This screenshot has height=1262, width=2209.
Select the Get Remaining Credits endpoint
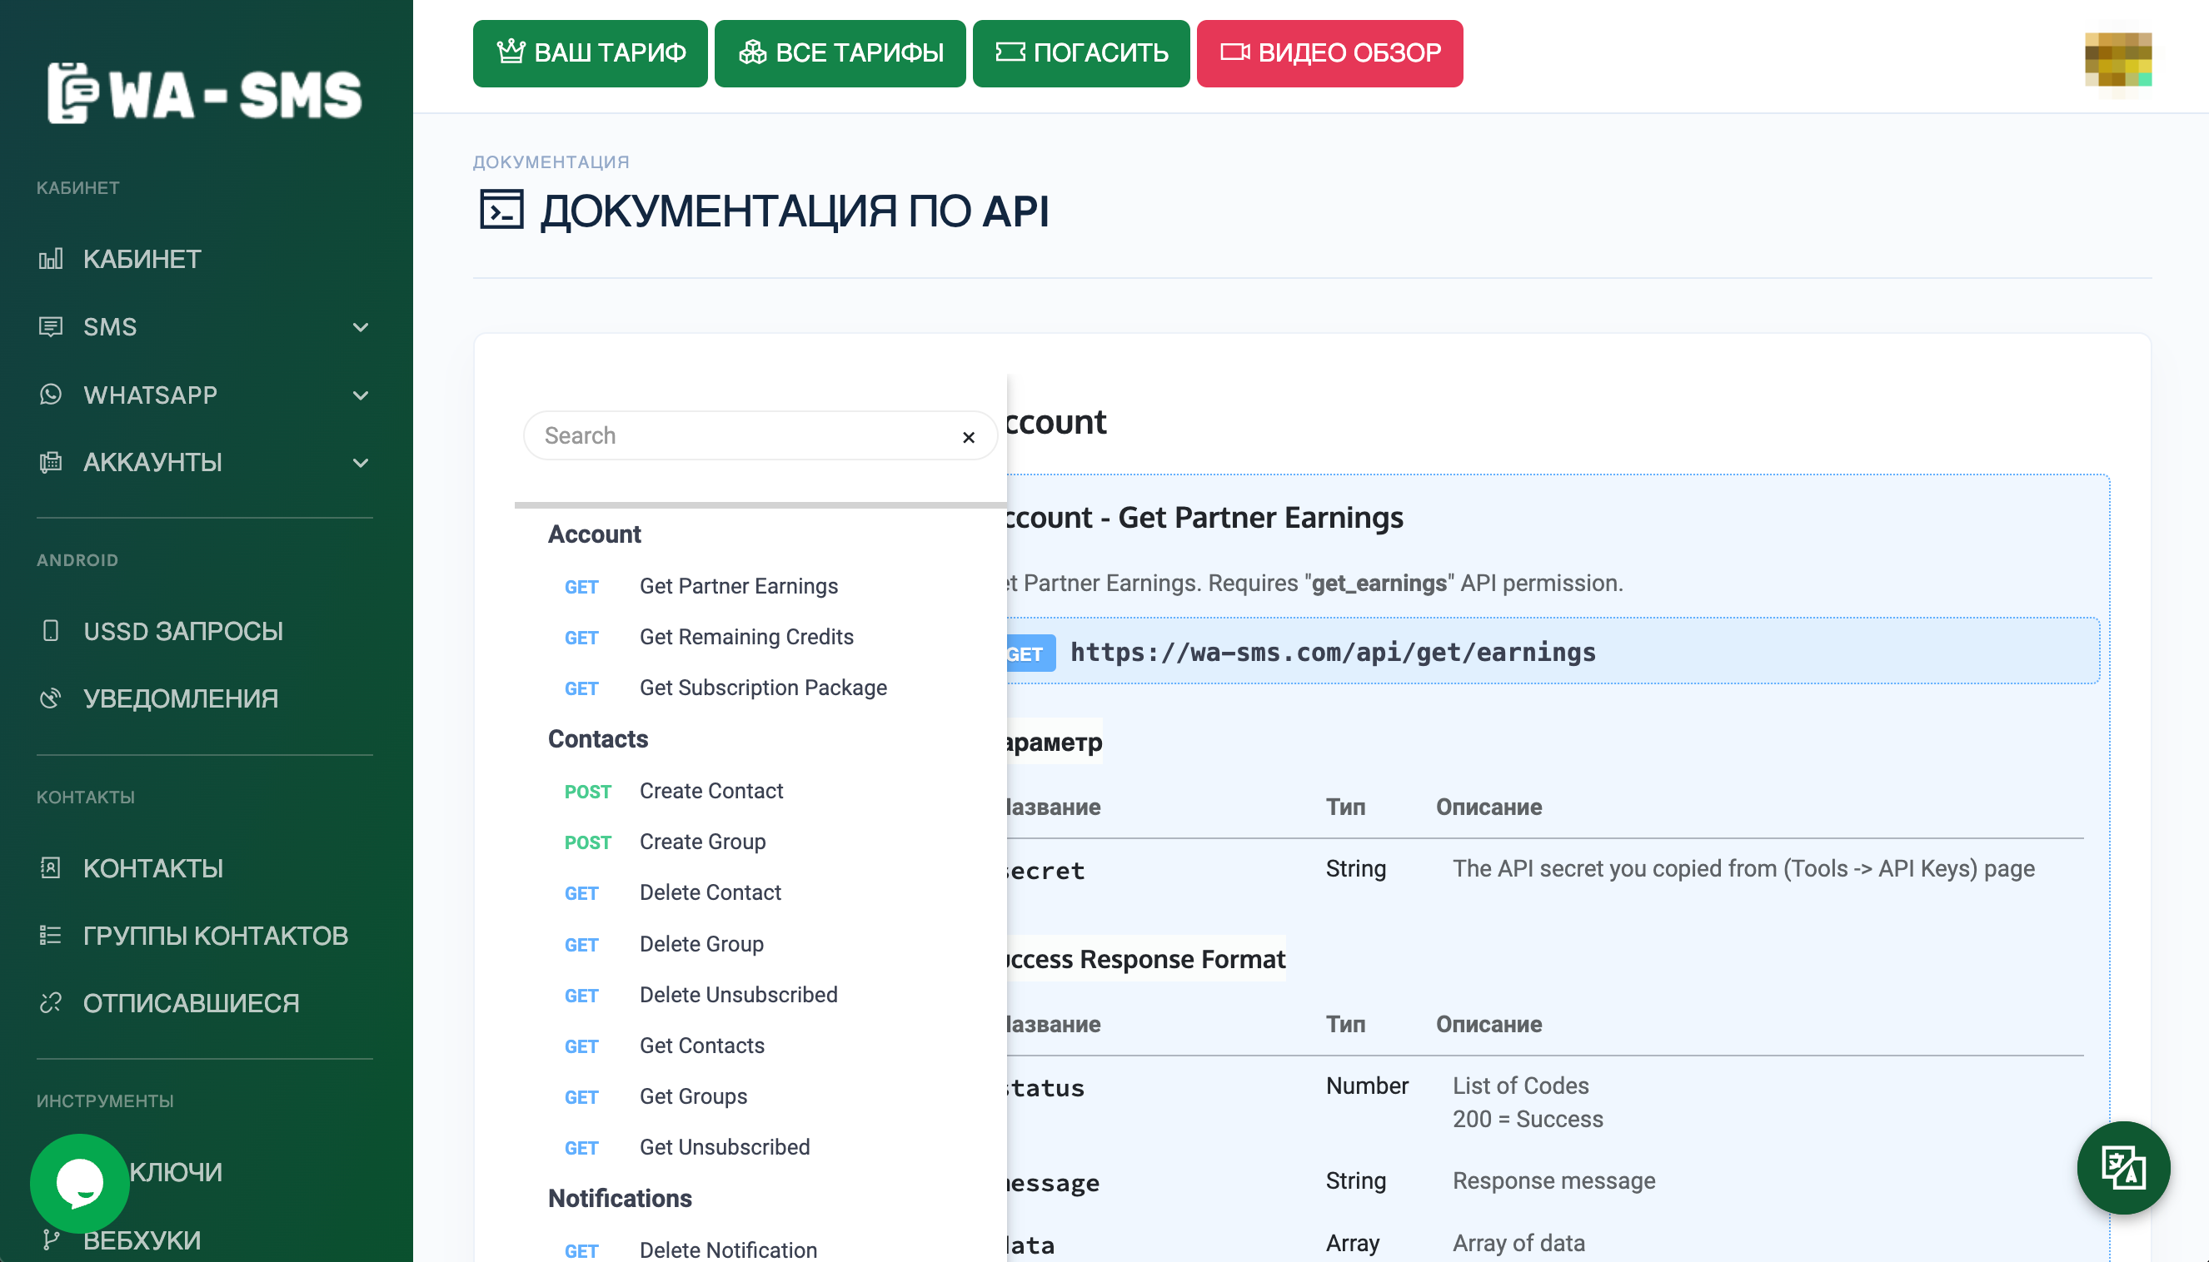coord(745,637)
